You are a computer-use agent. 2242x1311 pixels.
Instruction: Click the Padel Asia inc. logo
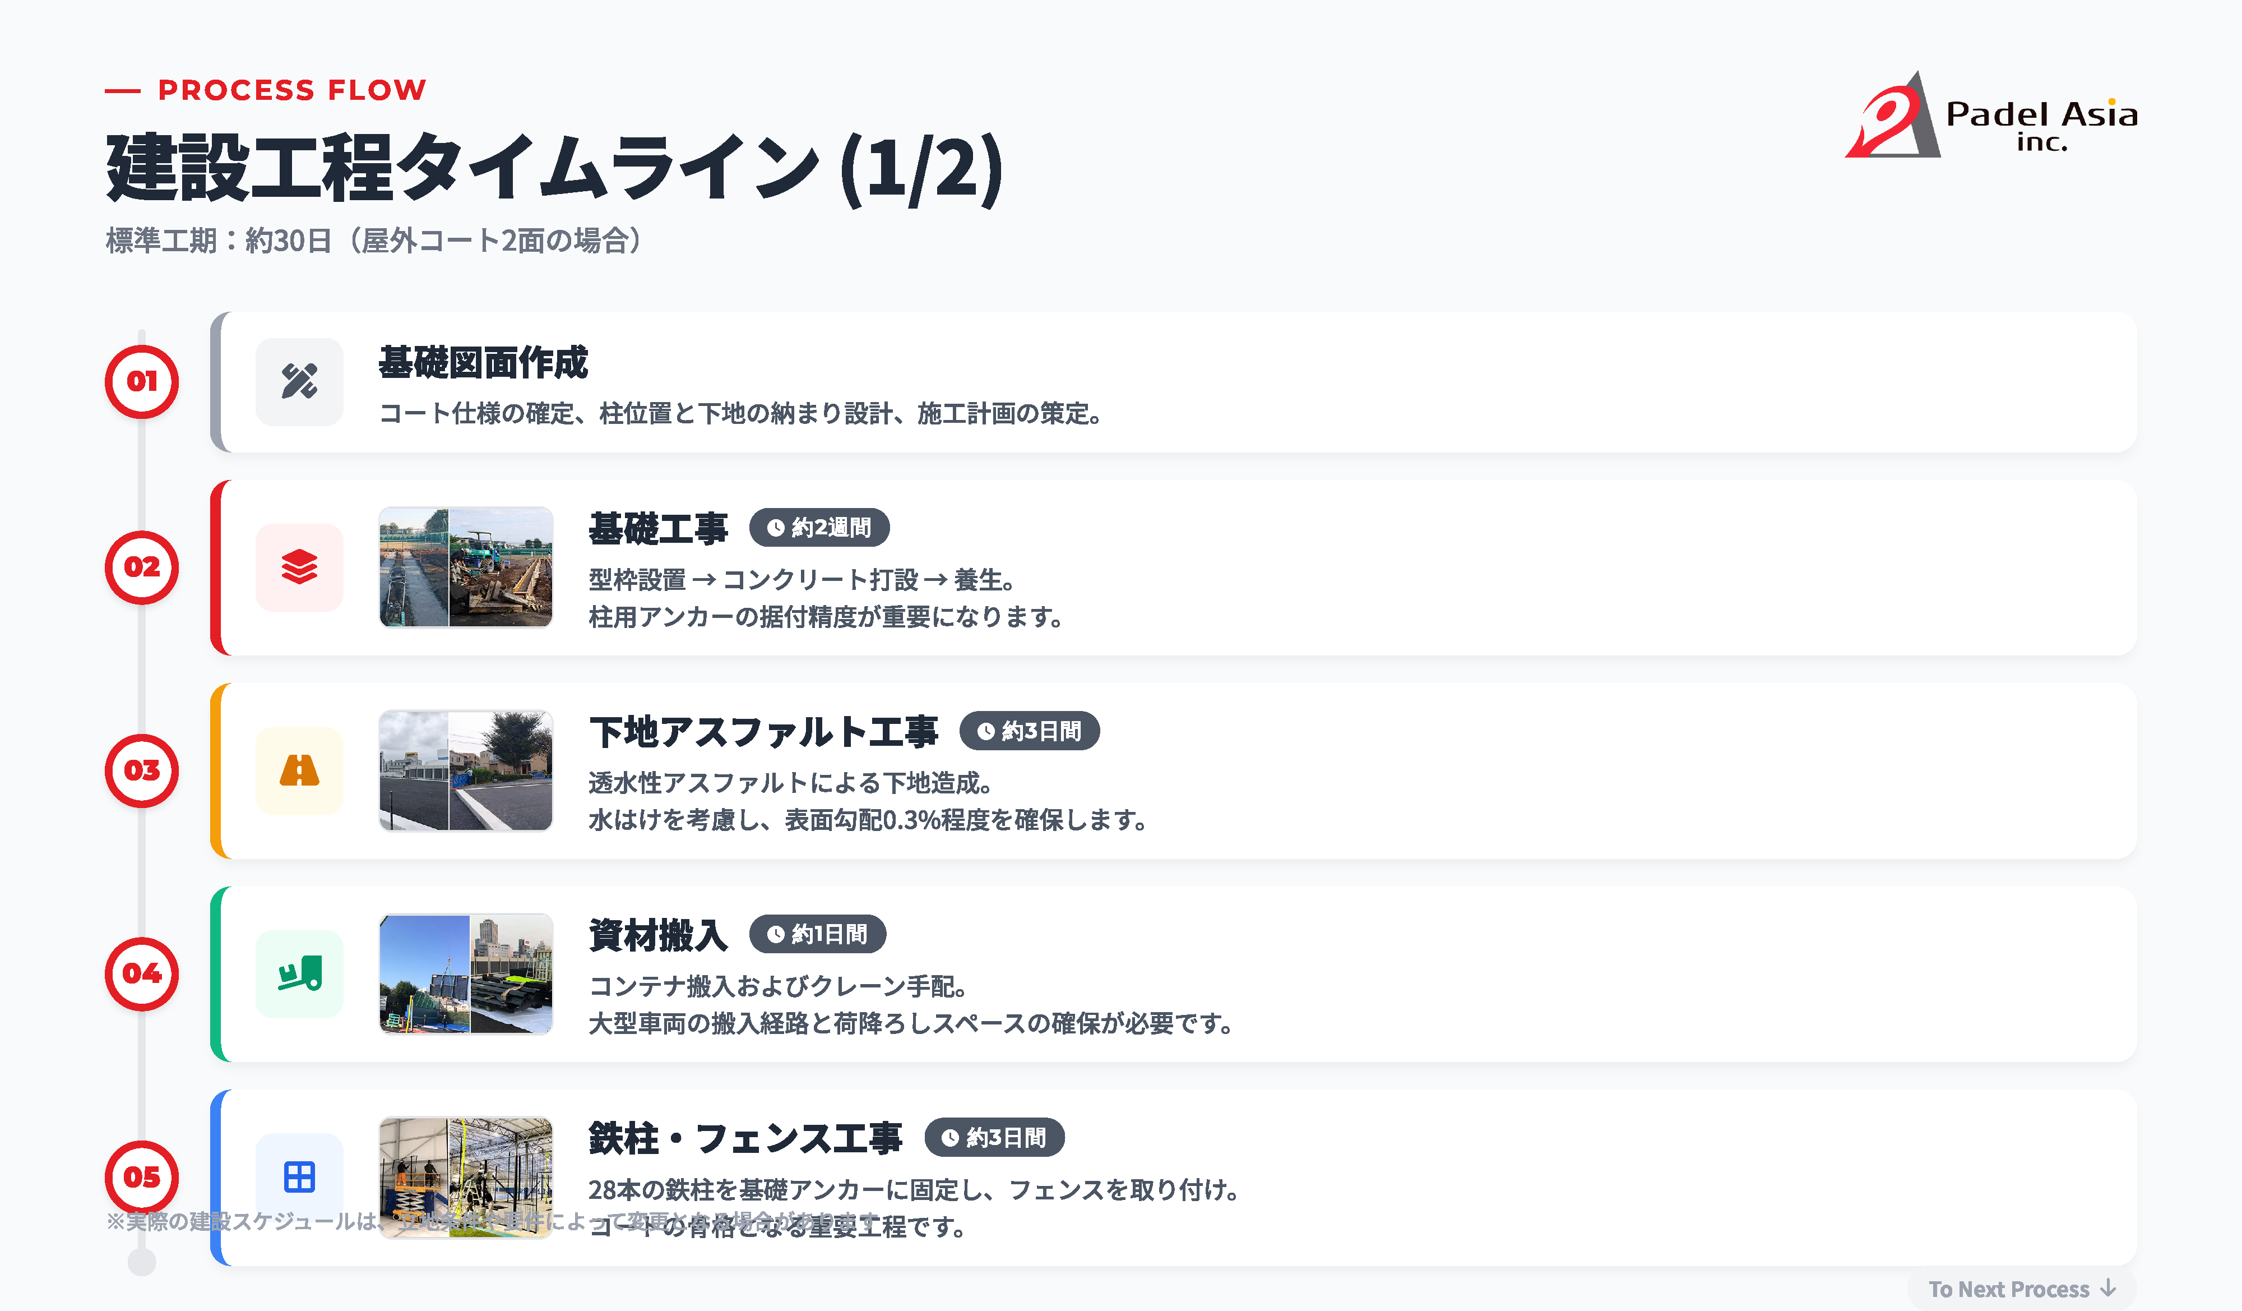click(1991, 118)
